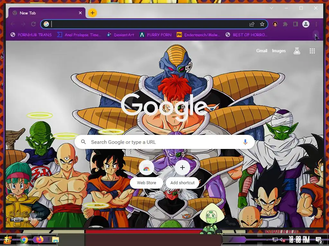Open the Search Labs flask icon
This screenshot has width=329, height=246.
(297, 51)
